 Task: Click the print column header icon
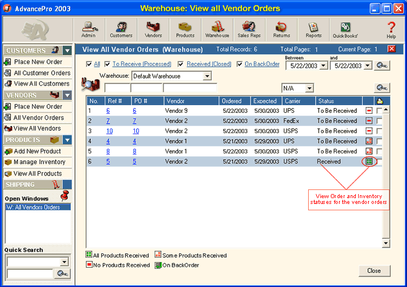tap(380, 101)
